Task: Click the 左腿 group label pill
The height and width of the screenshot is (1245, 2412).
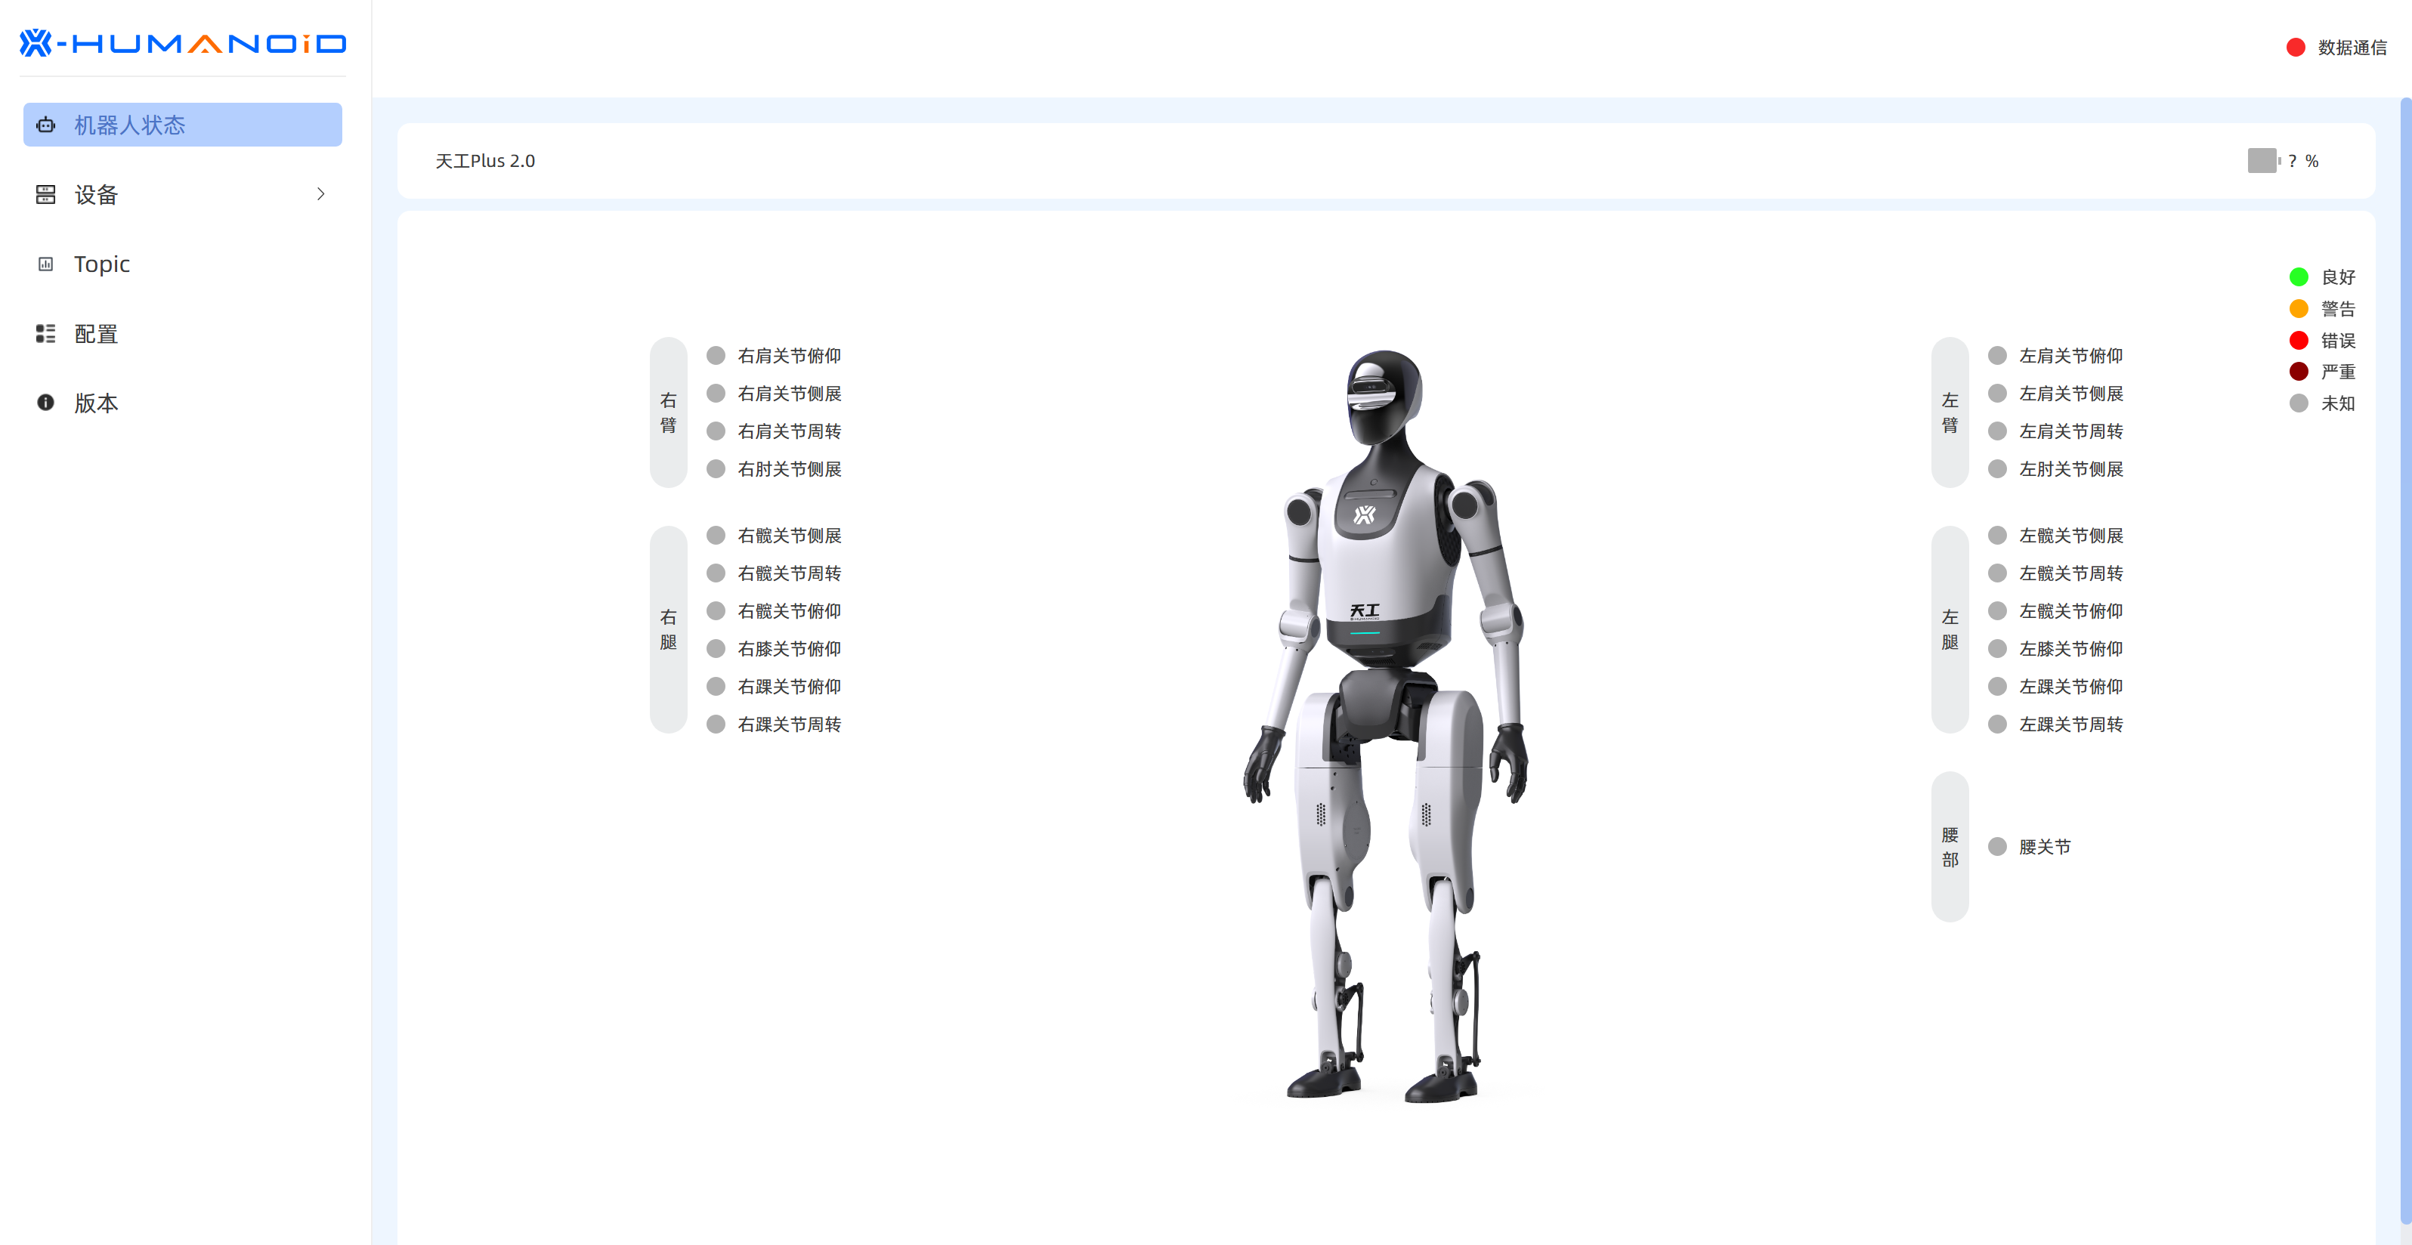Action: click(1950, 629)
